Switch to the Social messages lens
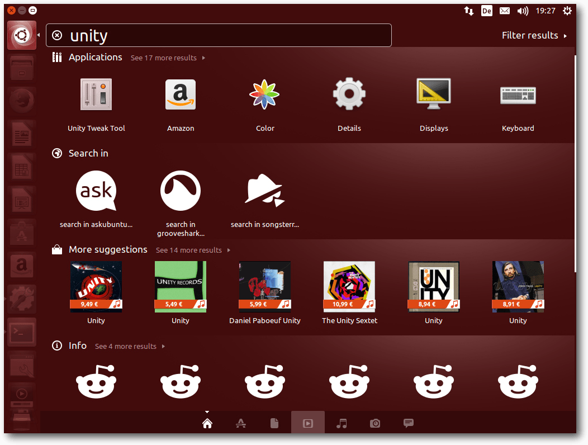This screenshot has height=445, width=588. (x=409, y=423)
